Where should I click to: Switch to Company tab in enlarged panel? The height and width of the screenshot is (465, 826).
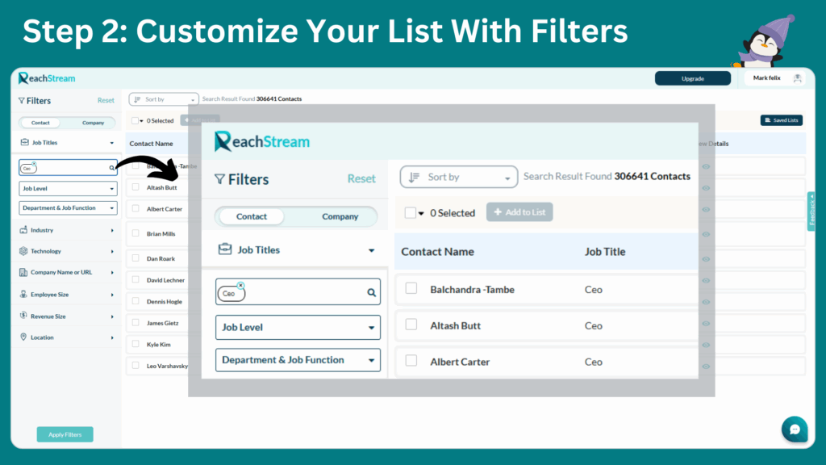(x=340, y=216)
